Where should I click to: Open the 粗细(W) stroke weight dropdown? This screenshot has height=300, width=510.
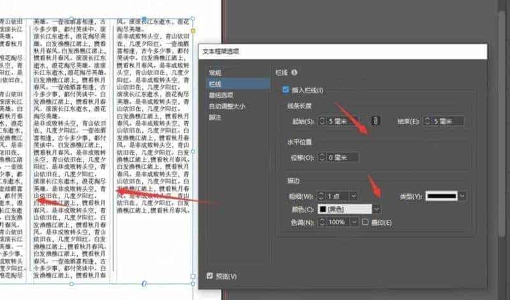tap(353, 196)
